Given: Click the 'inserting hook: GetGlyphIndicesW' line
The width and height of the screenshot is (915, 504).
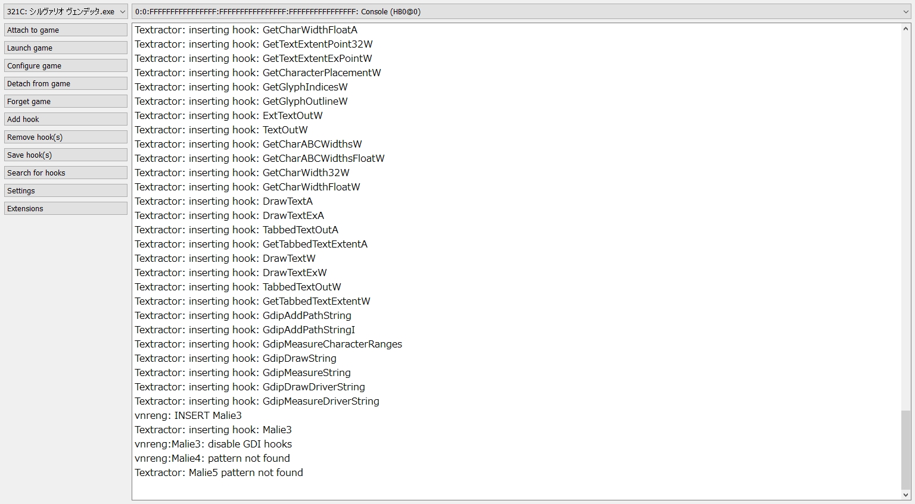Looking at the screenshot, I should pos(241,87).
